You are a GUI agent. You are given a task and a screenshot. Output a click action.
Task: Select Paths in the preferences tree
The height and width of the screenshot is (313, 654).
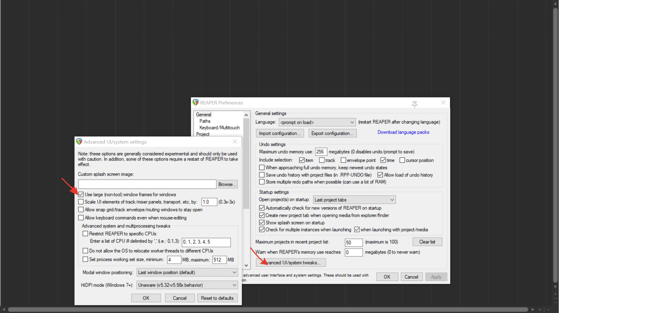205,121
